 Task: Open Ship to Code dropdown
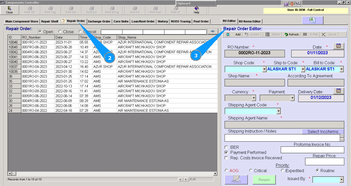point(303,69)
